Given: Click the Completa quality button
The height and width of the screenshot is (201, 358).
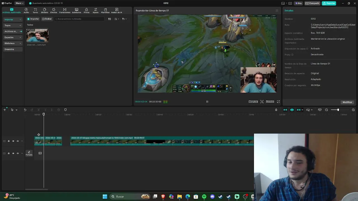Looking at the screenshot, I should click(253, 102).
